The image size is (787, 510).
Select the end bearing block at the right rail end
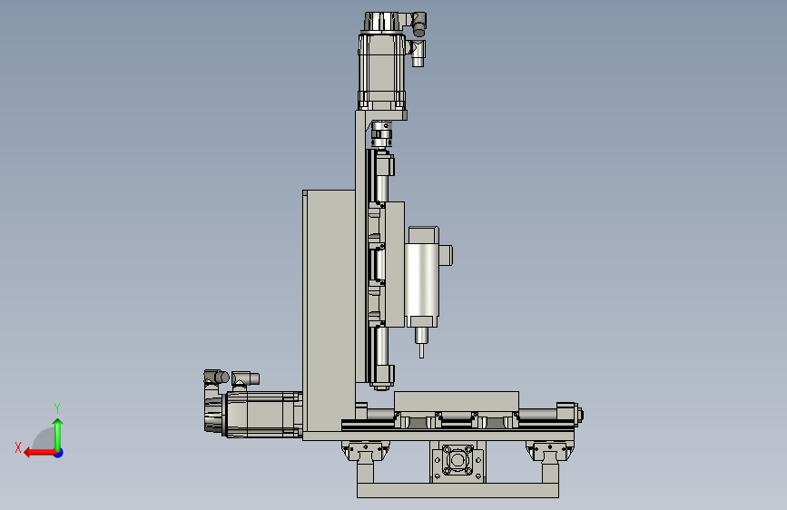pos(569,415)
